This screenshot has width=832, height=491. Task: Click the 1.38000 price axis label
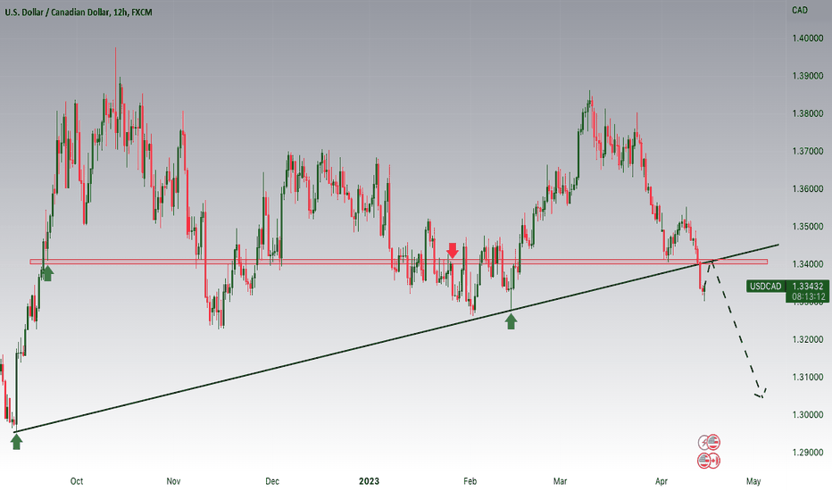[x=808, y=113]
